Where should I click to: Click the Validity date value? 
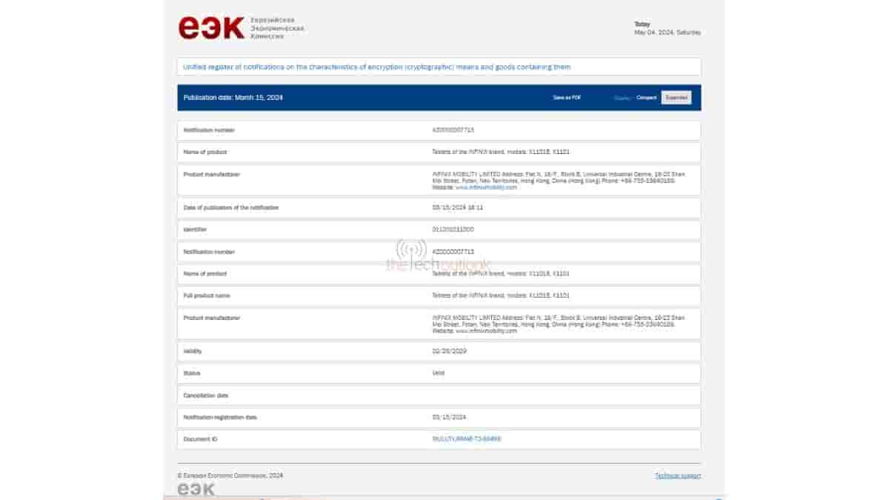[x=449, y=351]
